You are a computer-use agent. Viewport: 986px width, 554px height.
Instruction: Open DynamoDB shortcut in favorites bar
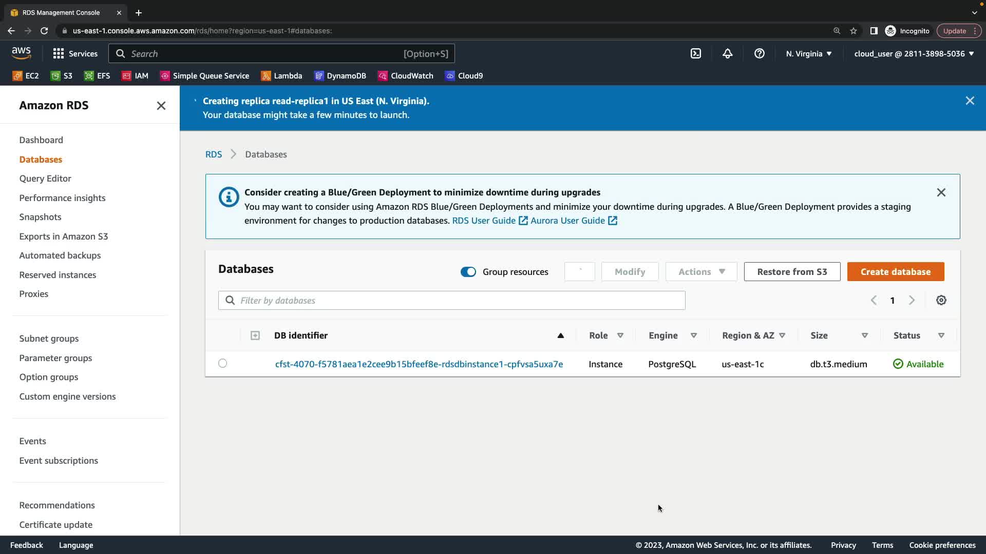tap(340, 75)
